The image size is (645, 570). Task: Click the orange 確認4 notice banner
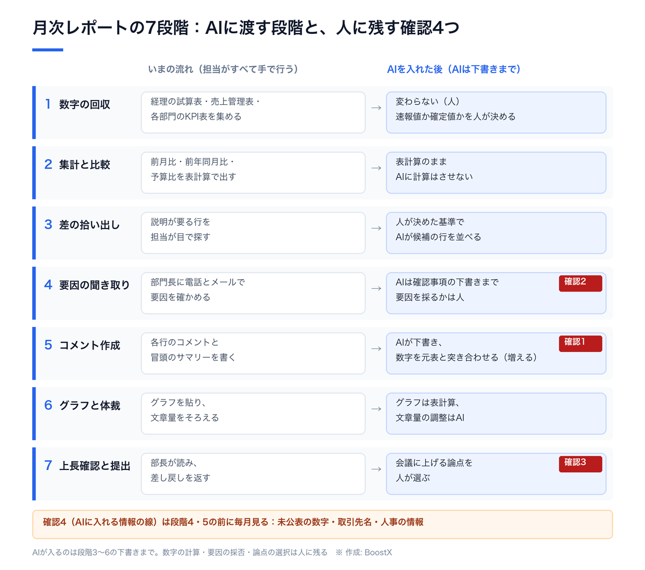[x=322, y=524]
